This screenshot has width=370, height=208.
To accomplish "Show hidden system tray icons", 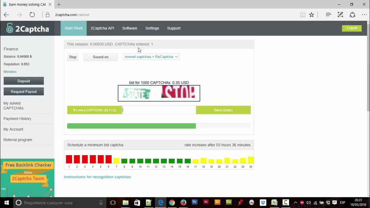I will click(295, 203).
